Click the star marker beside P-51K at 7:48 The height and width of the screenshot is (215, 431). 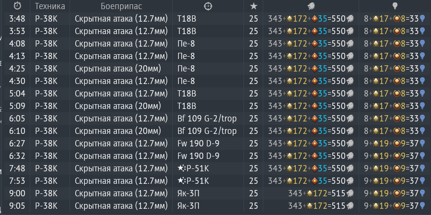point(181,168)
